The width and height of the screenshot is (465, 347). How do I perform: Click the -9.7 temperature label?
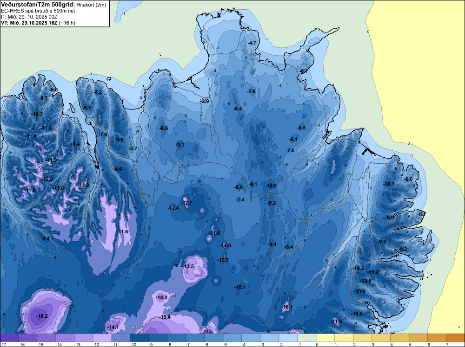pyautogui.click(x=86, y=108)
